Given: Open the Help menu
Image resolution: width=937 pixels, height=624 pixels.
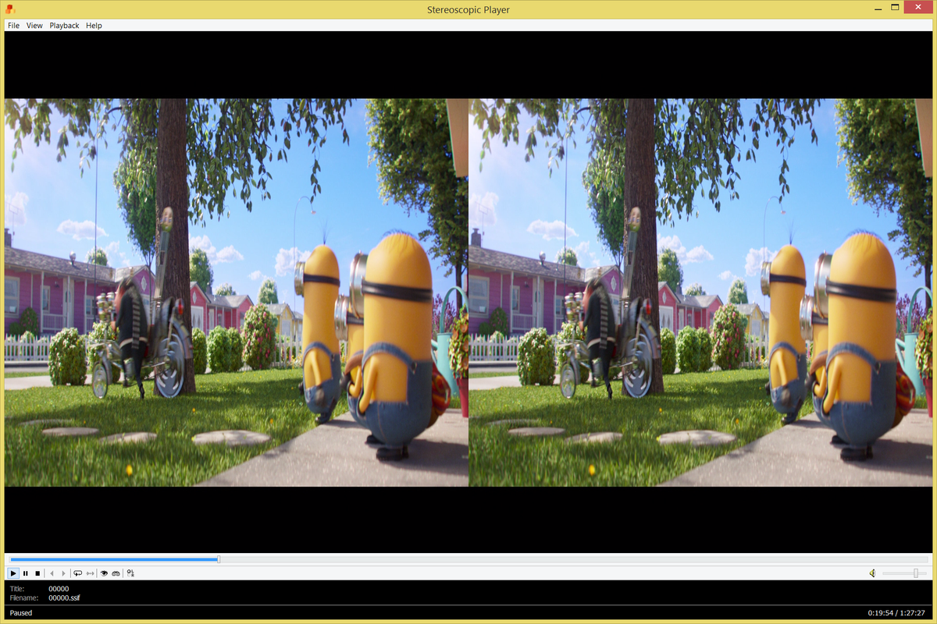Looking at the screenshot, I should [94, 26].
